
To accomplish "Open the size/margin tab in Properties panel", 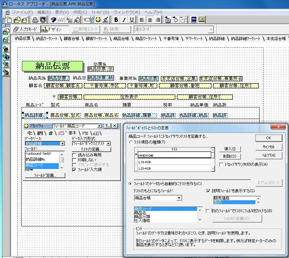I will (61, 133).
